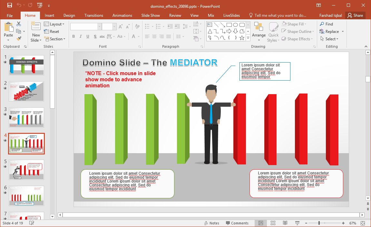Image resolution: width=371 pixels, height=227 pixels.
Task: Select the Format Painter brush
Action: click(x=19, y=39)
